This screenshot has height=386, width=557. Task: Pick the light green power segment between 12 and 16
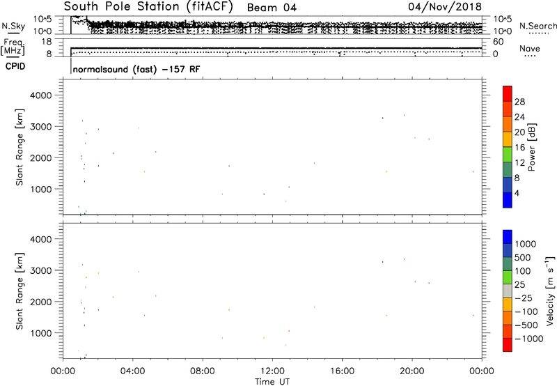pyautogui.click(x=508, y=154)
